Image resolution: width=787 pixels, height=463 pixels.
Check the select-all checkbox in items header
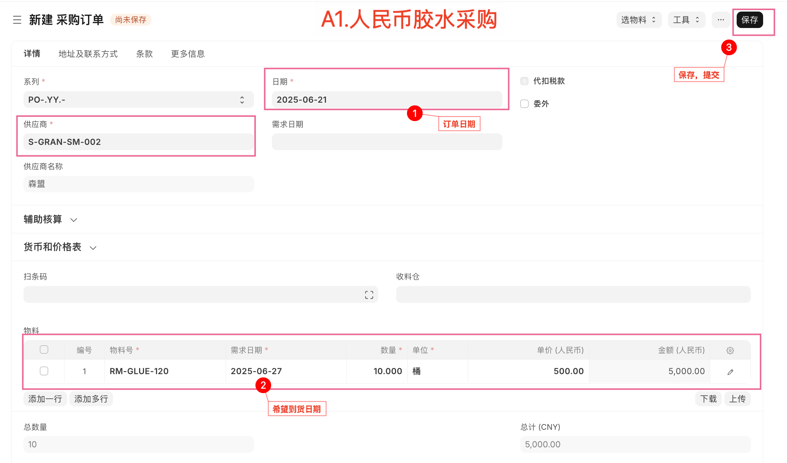(x=44, y=349)
